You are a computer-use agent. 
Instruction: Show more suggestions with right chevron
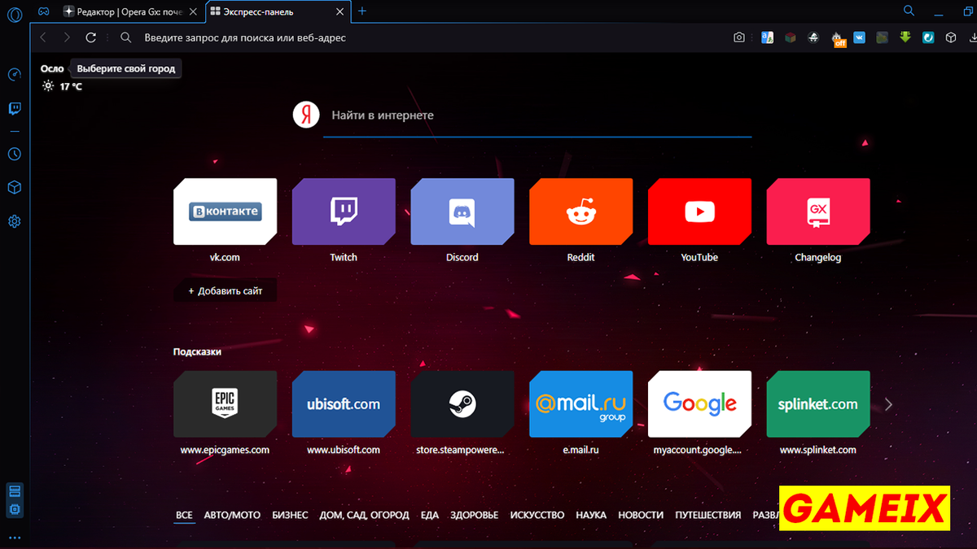(889, 404)
